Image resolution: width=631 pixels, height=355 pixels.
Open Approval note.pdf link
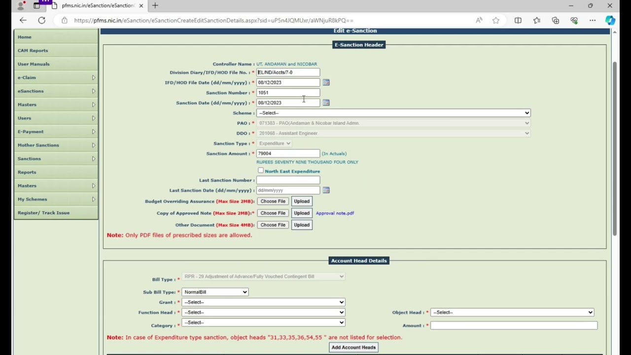(335, 213)
